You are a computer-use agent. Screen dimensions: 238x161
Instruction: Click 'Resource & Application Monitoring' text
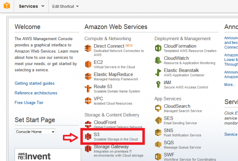(189, 63)
